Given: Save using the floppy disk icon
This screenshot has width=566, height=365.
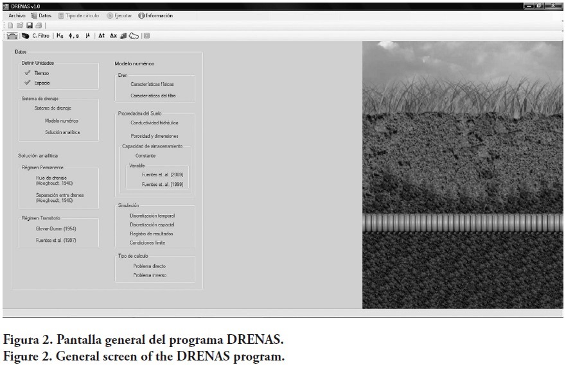Looking at the screenshot, I should [x=30, y=25].
